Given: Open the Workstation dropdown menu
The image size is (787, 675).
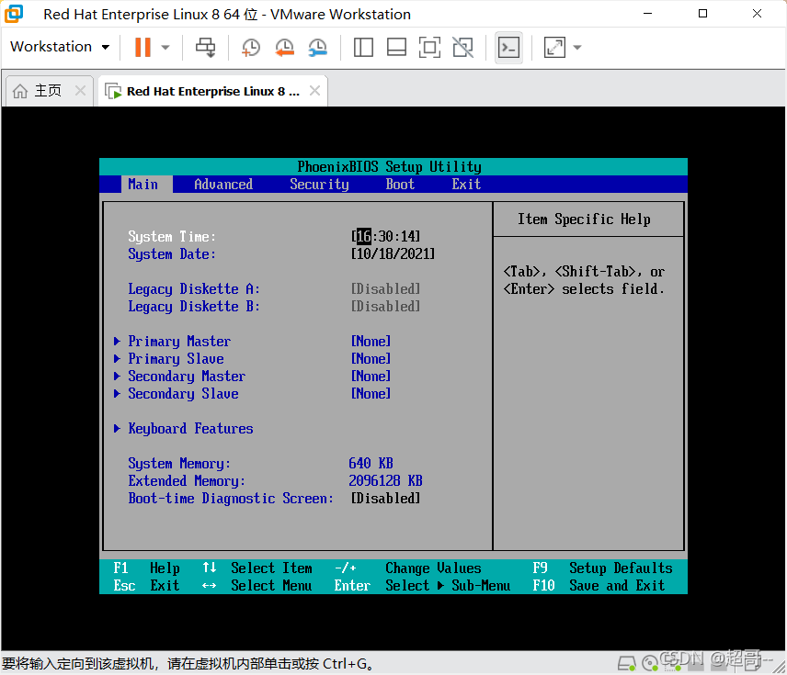Looking at the screenshot, I should click(60, 47).
